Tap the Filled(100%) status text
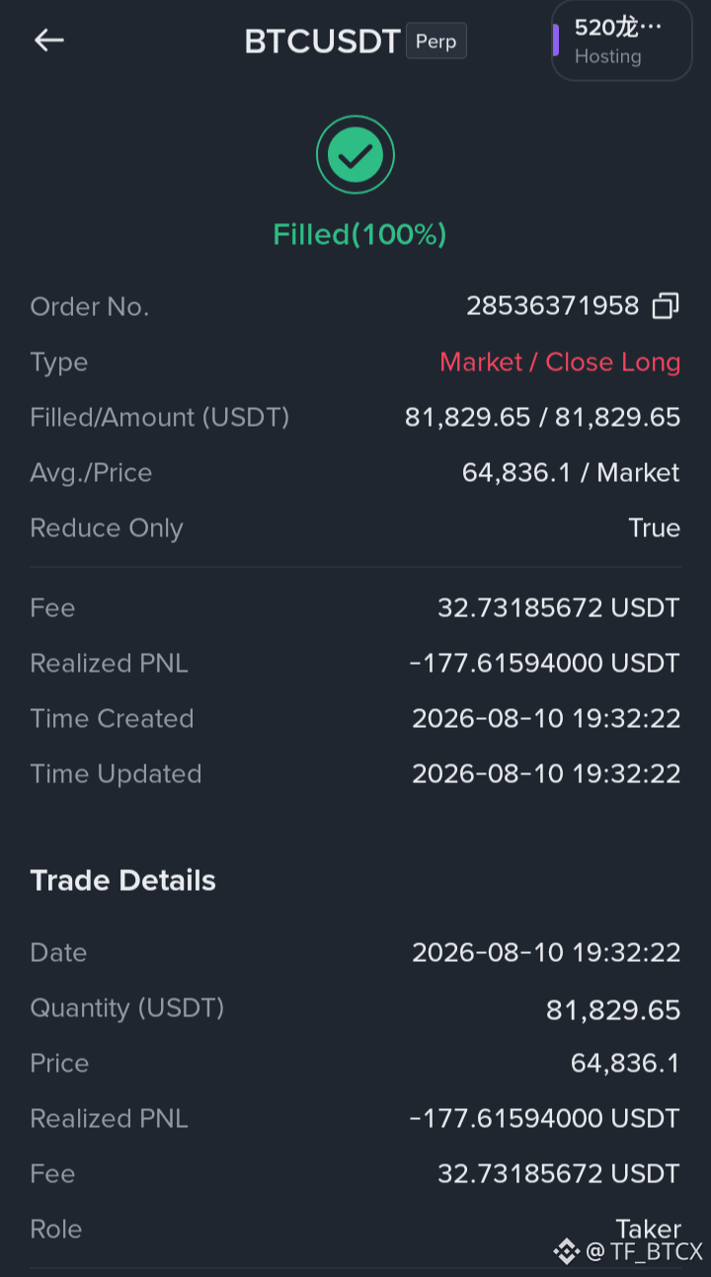 tap(359, 234)
